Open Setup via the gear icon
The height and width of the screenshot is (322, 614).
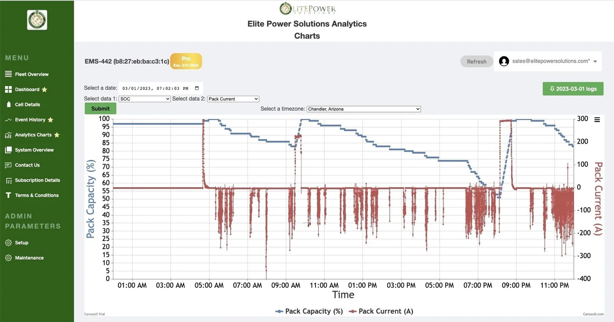pyautogui.click(x=8, y=242)
